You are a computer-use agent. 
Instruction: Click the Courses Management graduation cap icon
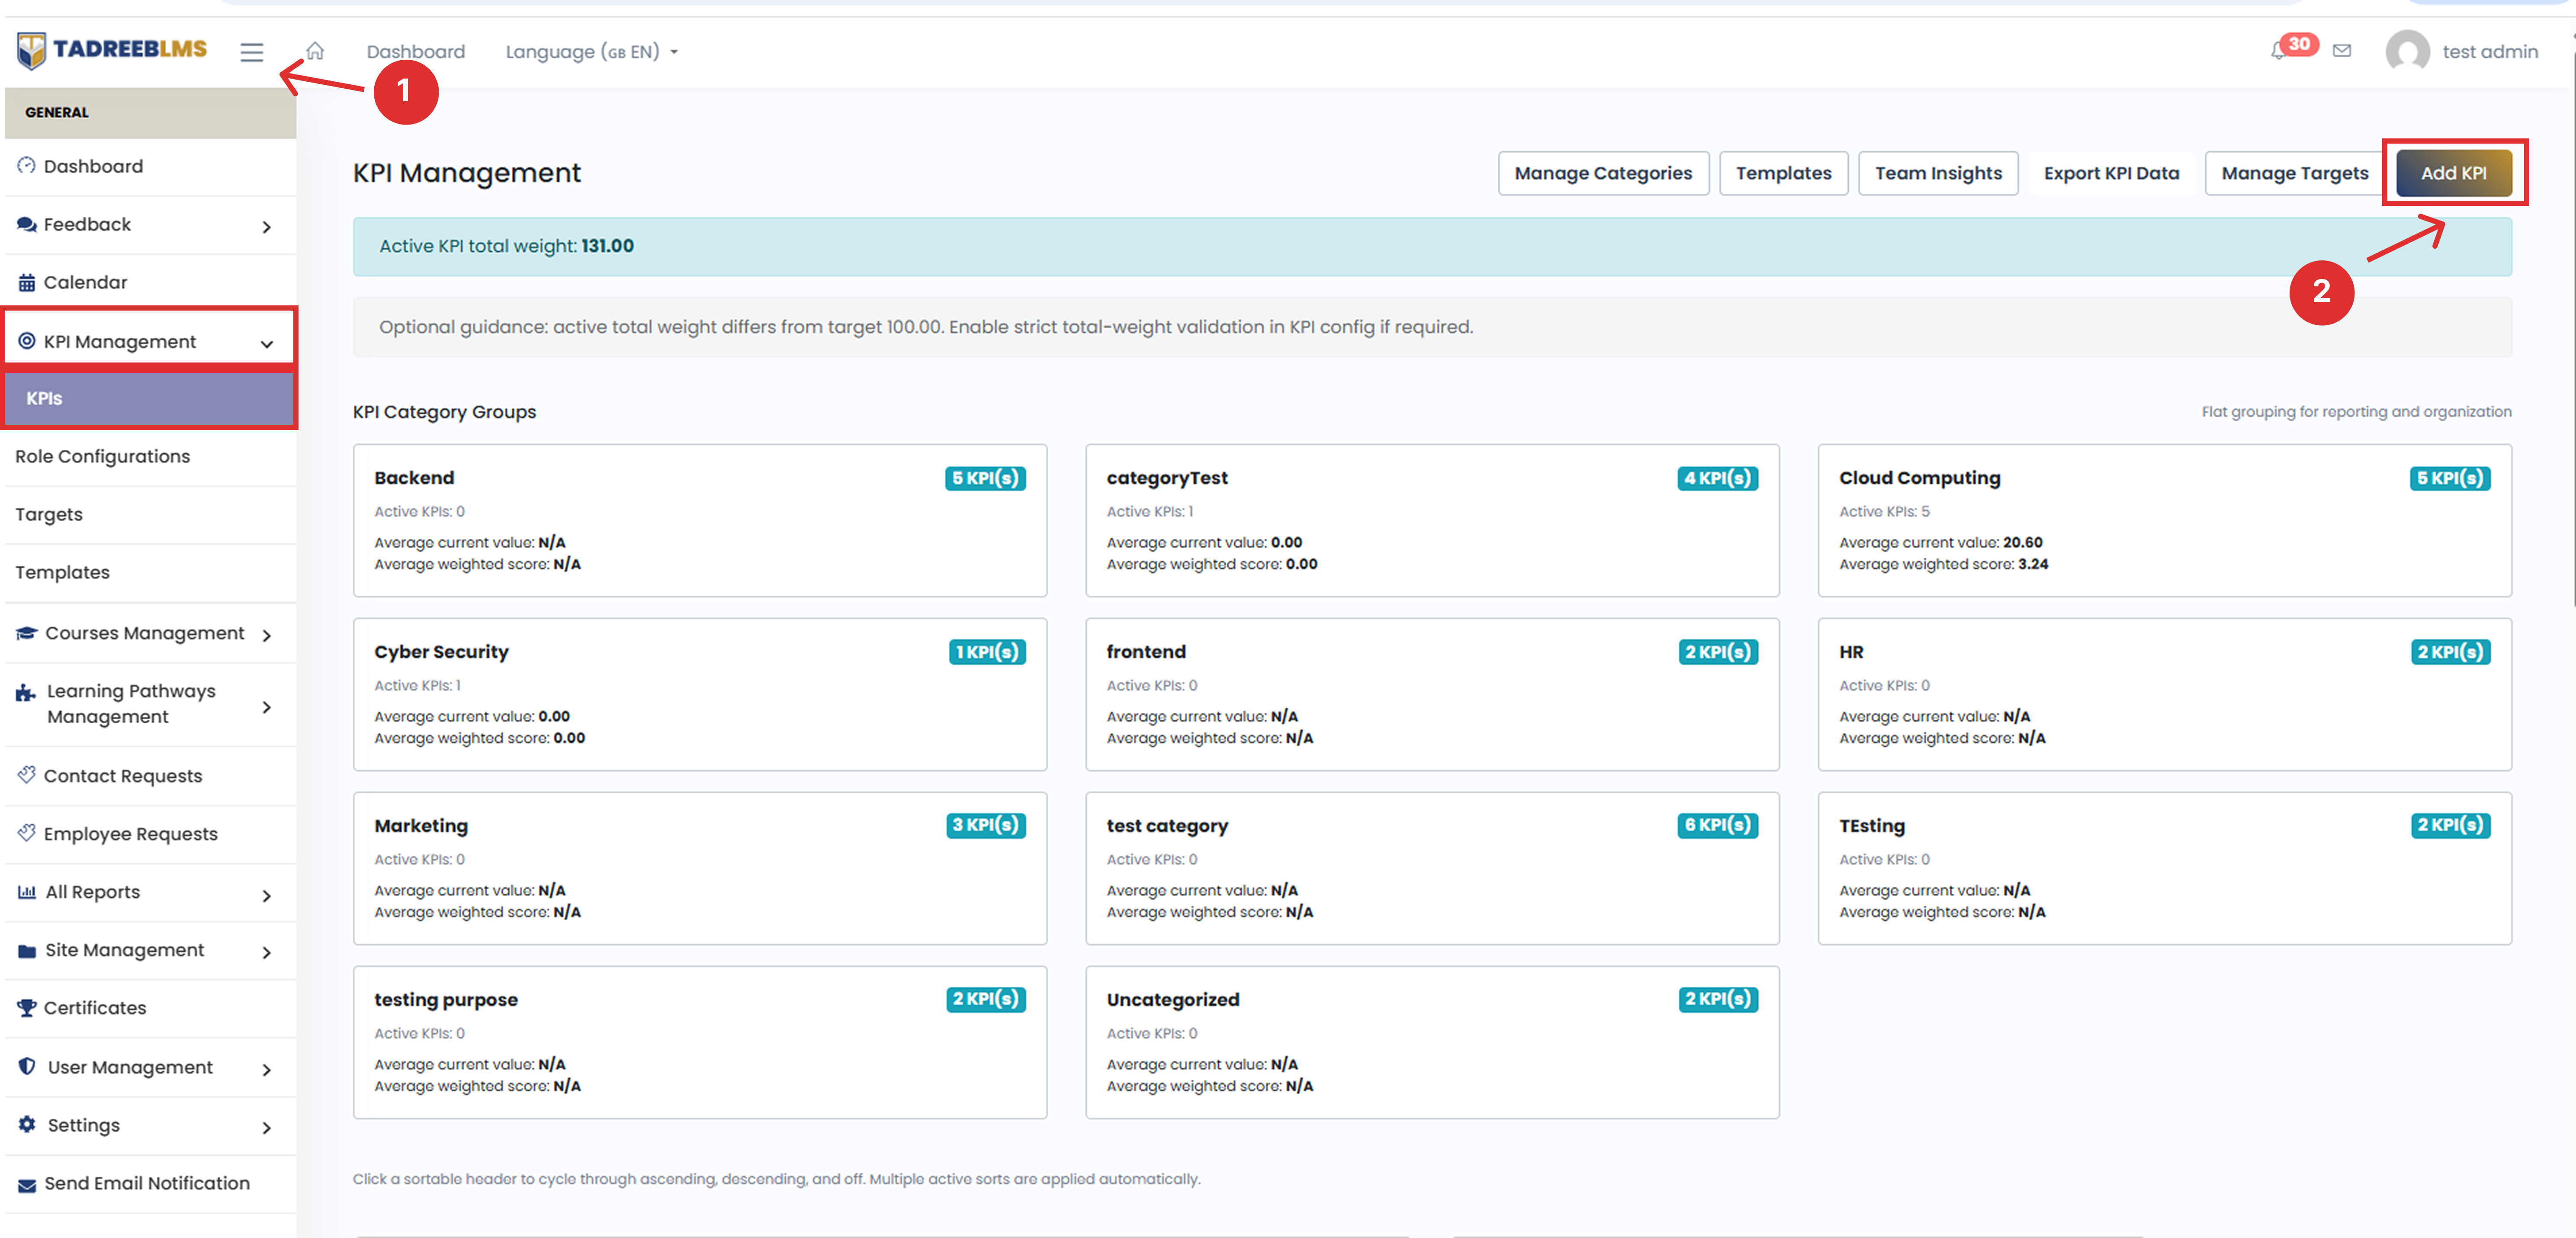pyautogui.click(x=27, y=633)
